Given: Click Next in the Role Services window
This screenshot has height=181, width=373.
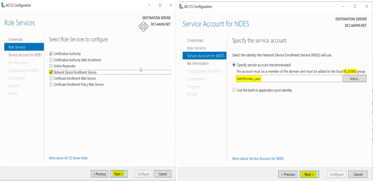Looking at the screenshot, I should [118, 174].
